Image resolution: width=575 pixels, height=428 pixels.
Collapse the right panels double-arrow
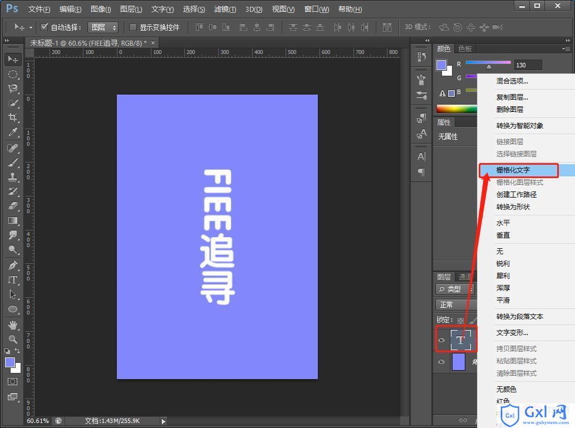[568, 40]
